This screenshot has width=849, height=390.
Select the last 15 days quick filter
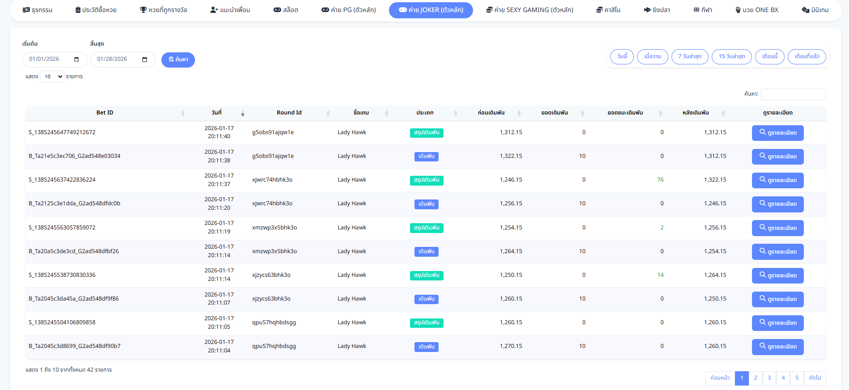pos(731,57)
